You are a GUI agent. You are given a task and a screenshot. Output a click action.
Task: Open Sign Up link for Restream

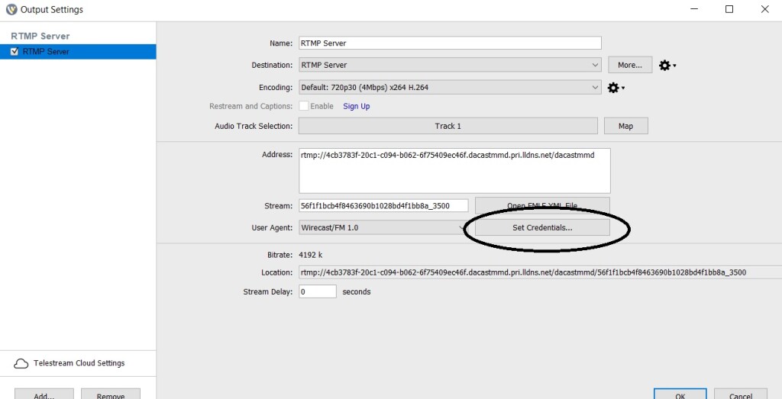tap(356, 107)
